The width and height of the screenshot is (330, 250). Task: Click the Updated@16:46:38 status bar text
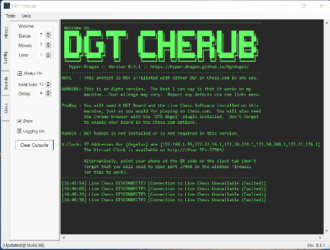pyautogui.click(x=23, y=246)
